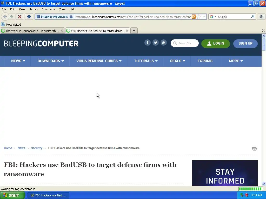
Task: Open the History menu
Action: [x=33, y=9]
